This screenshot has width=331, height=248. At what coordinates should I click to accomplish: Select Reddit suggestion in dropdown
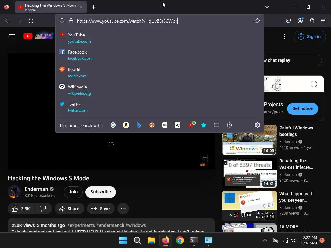point(160,73)
